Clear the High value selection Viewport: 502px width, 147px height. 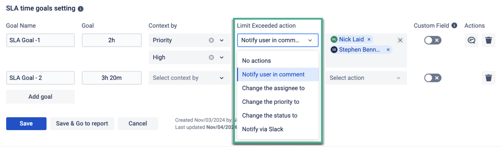click(x=211, y=57)
